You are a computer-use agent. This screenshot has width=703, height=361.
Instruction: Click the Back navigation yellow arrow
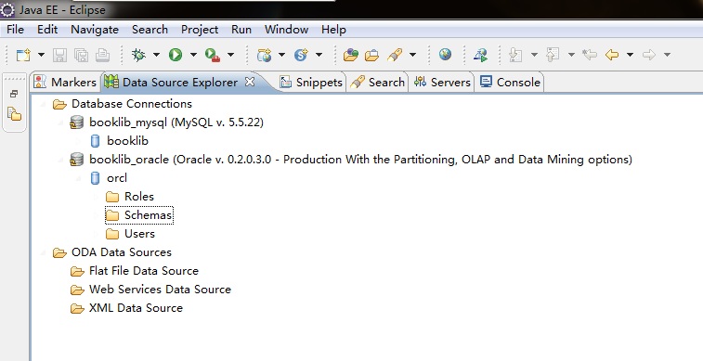point(612,55)
